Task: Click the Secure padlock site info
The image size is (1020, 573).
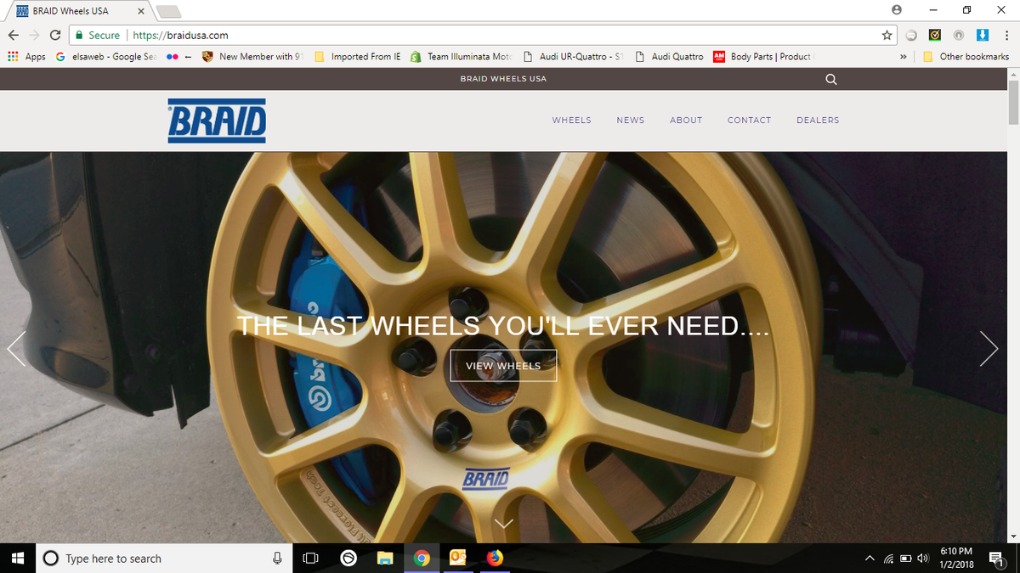Action: point(97,36)
